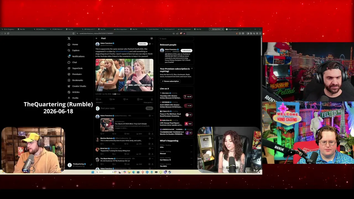Click the Grok icon on the main post
The image size is (354, 199).
coord(150,44)
